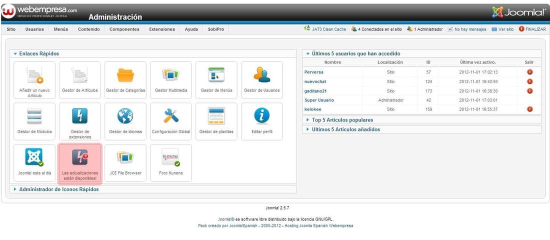
Task: Open Gestor Multimedia icon
Action: pos(171,80)
